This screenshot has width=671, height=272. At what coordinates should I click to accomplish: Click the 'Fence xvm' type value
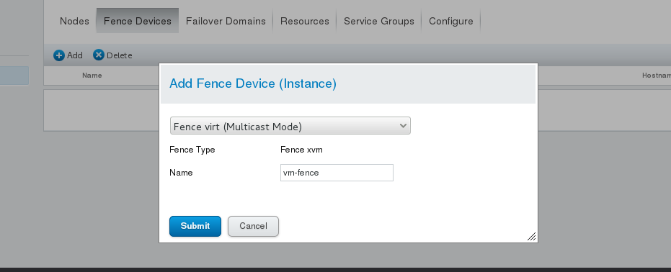[x=301, y=150]
